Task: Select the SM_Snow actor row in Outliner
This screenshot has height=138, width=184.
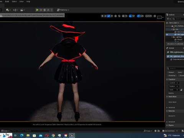Action: point(175,32)
